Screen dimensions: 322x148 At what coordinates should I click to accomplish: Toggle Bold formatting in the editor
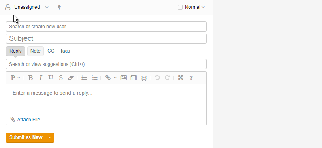[x=30, y=78]
